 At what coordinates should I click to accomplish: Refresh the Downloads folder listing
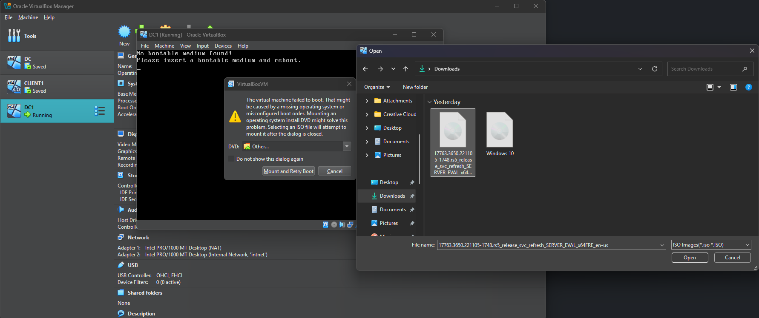pyautogui.click(x=655, y=69)
